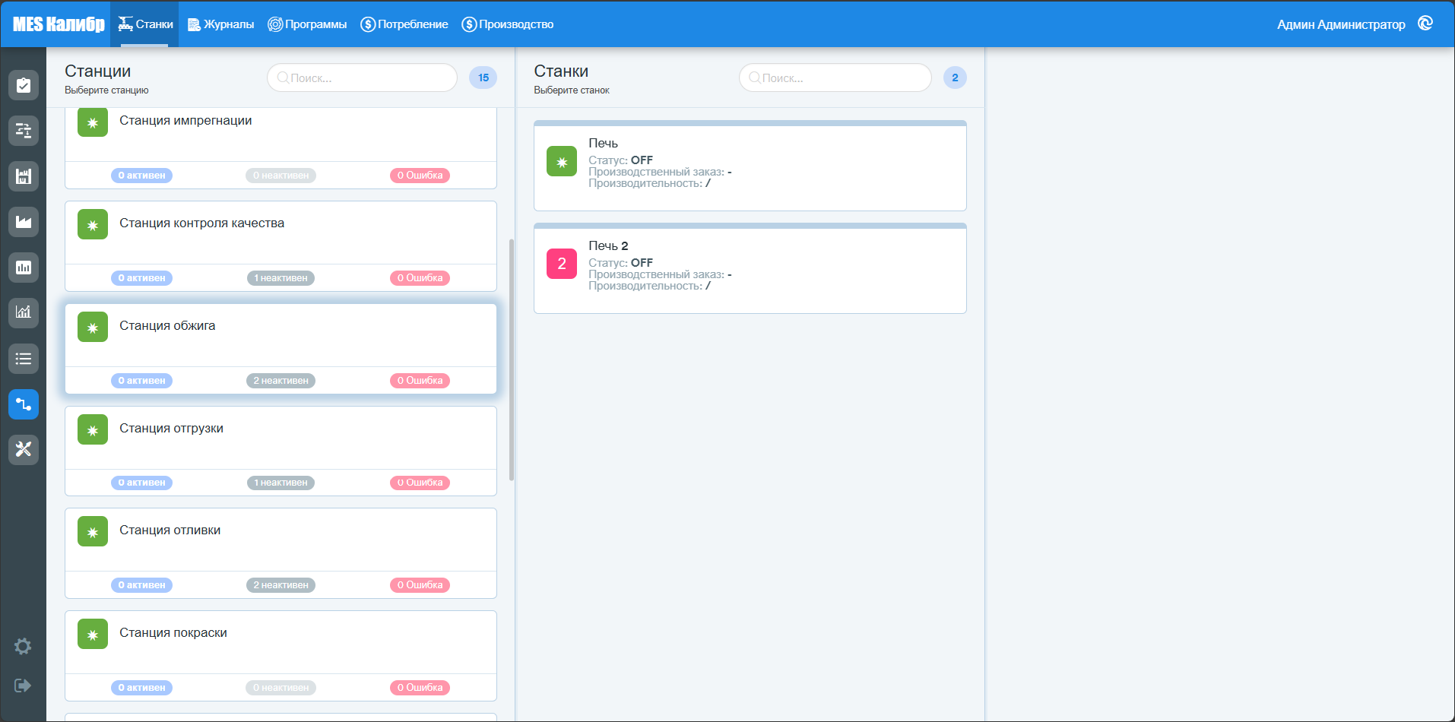
Task: Click 1 неактивен badge of Станция контроля качества
Action: pos(281,278)
